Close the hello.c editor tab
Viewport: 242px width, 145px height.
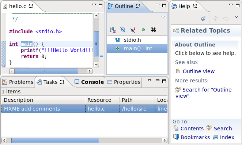(31, 6)
